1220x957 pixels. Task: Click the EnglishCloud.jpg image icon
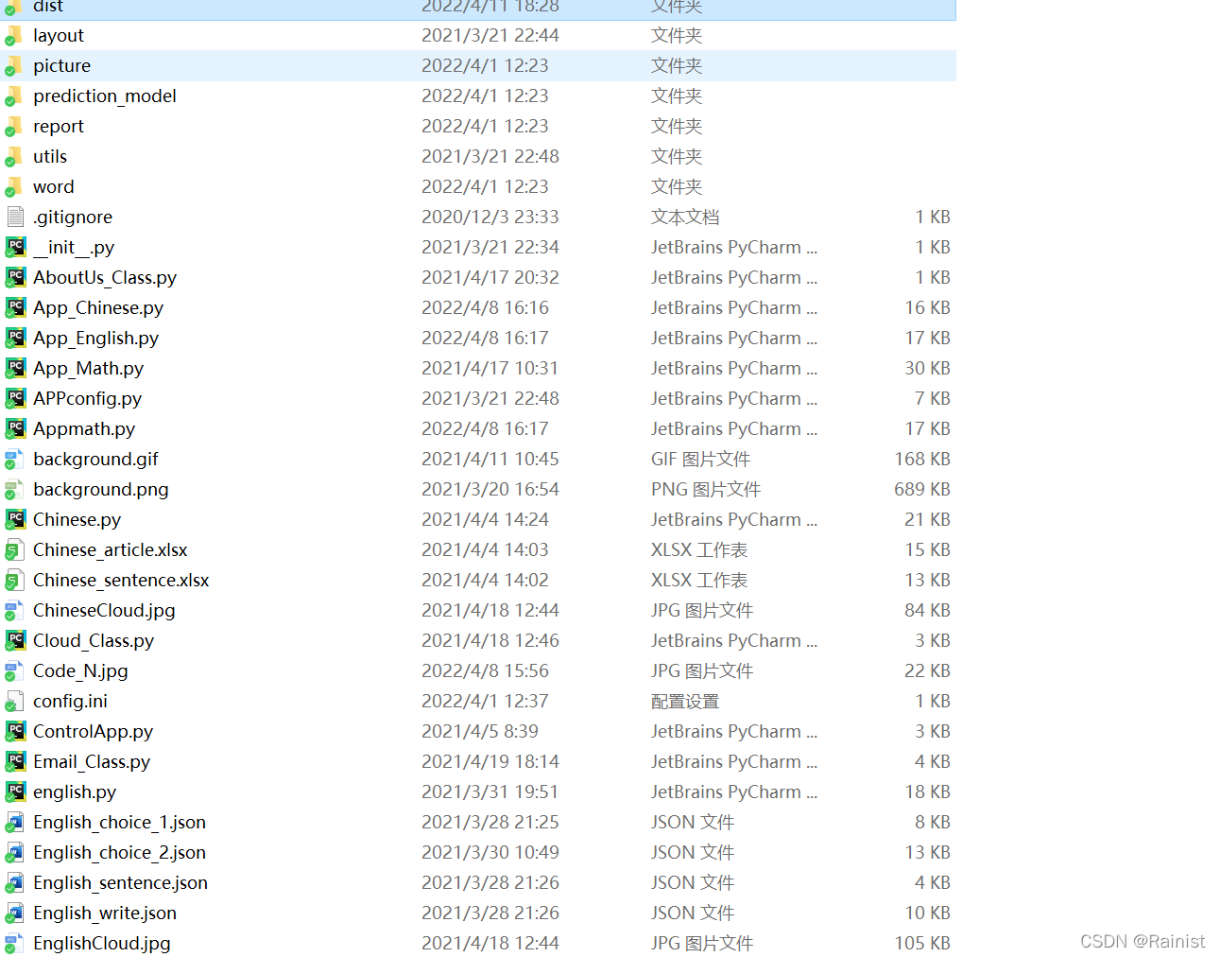[x=14, y=944]
